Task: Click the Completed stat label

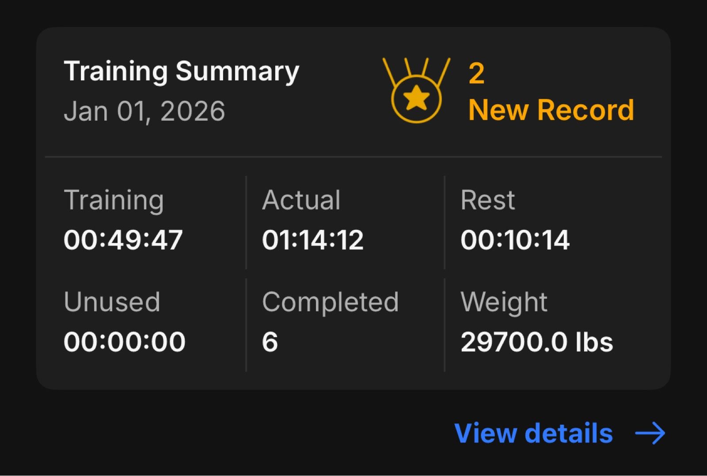Action: (x=330, y=302)
